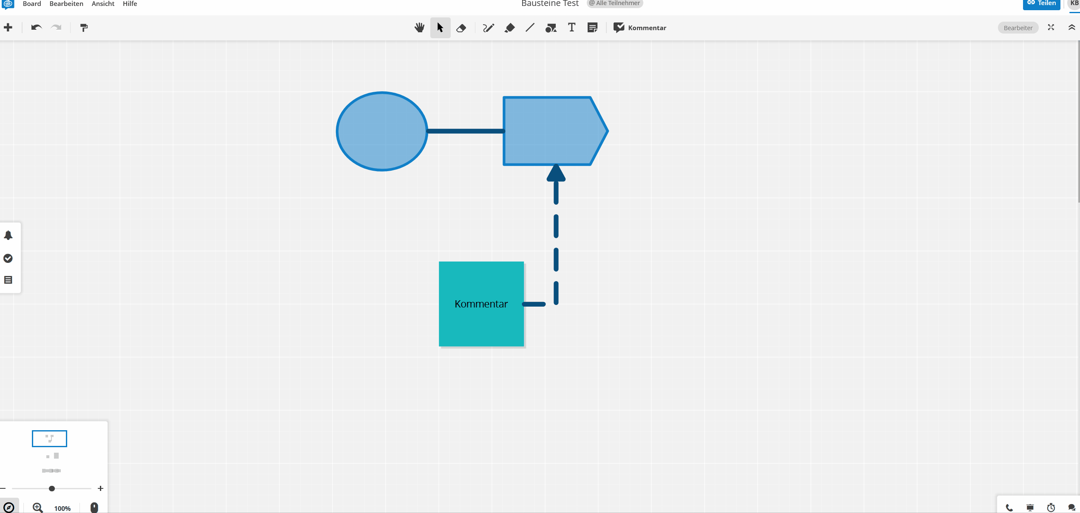Open the tasks checkmark panel

point(8,258)
